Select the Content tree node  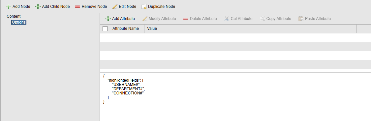[14, 16]
